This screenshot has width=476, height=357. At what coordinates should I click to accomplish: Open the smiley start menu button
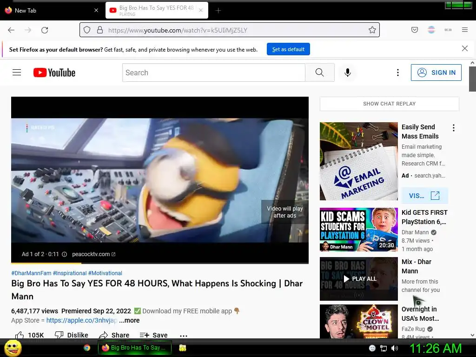pyautogui.click(x=13, y=348)
